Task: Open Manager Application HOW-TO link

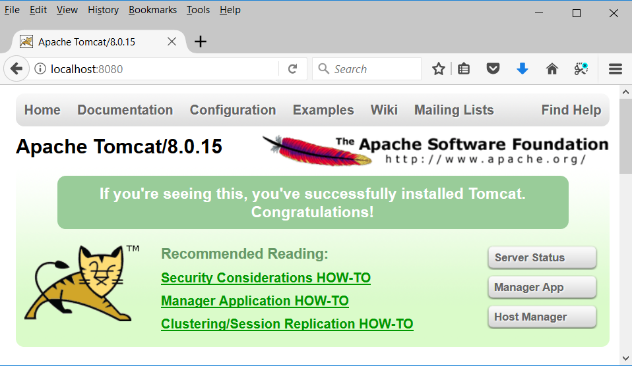Action: tap(255, 300)
